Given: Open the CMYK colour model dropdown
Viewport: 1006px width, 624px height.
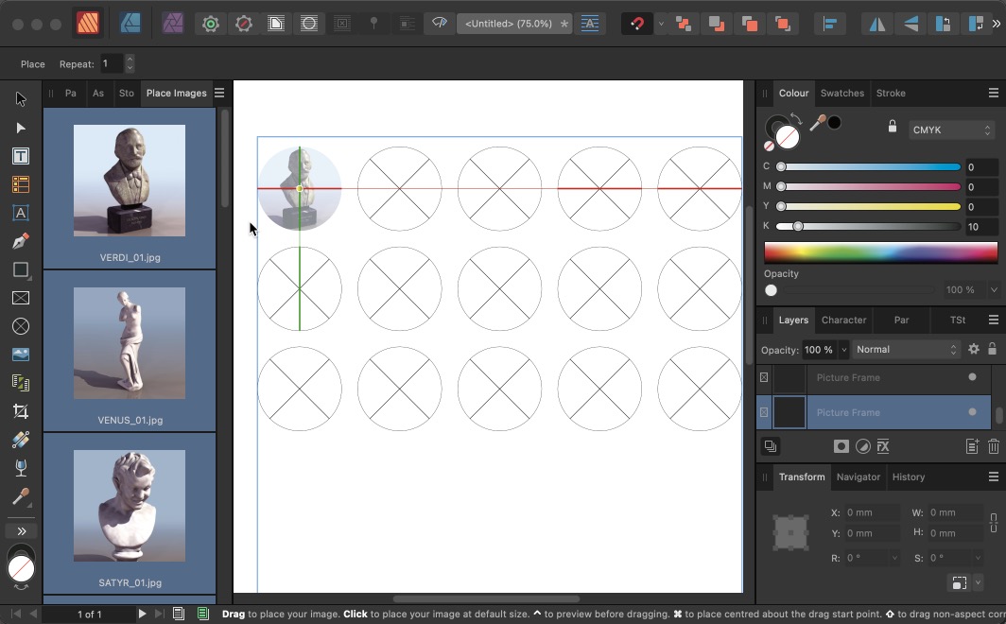Looking at the screenshot, I should tap(951, 130).
